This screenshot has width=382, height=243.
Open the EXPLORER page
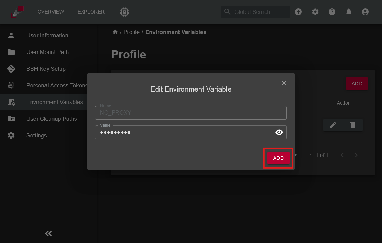pyautogui.click(x=91, y=12)
